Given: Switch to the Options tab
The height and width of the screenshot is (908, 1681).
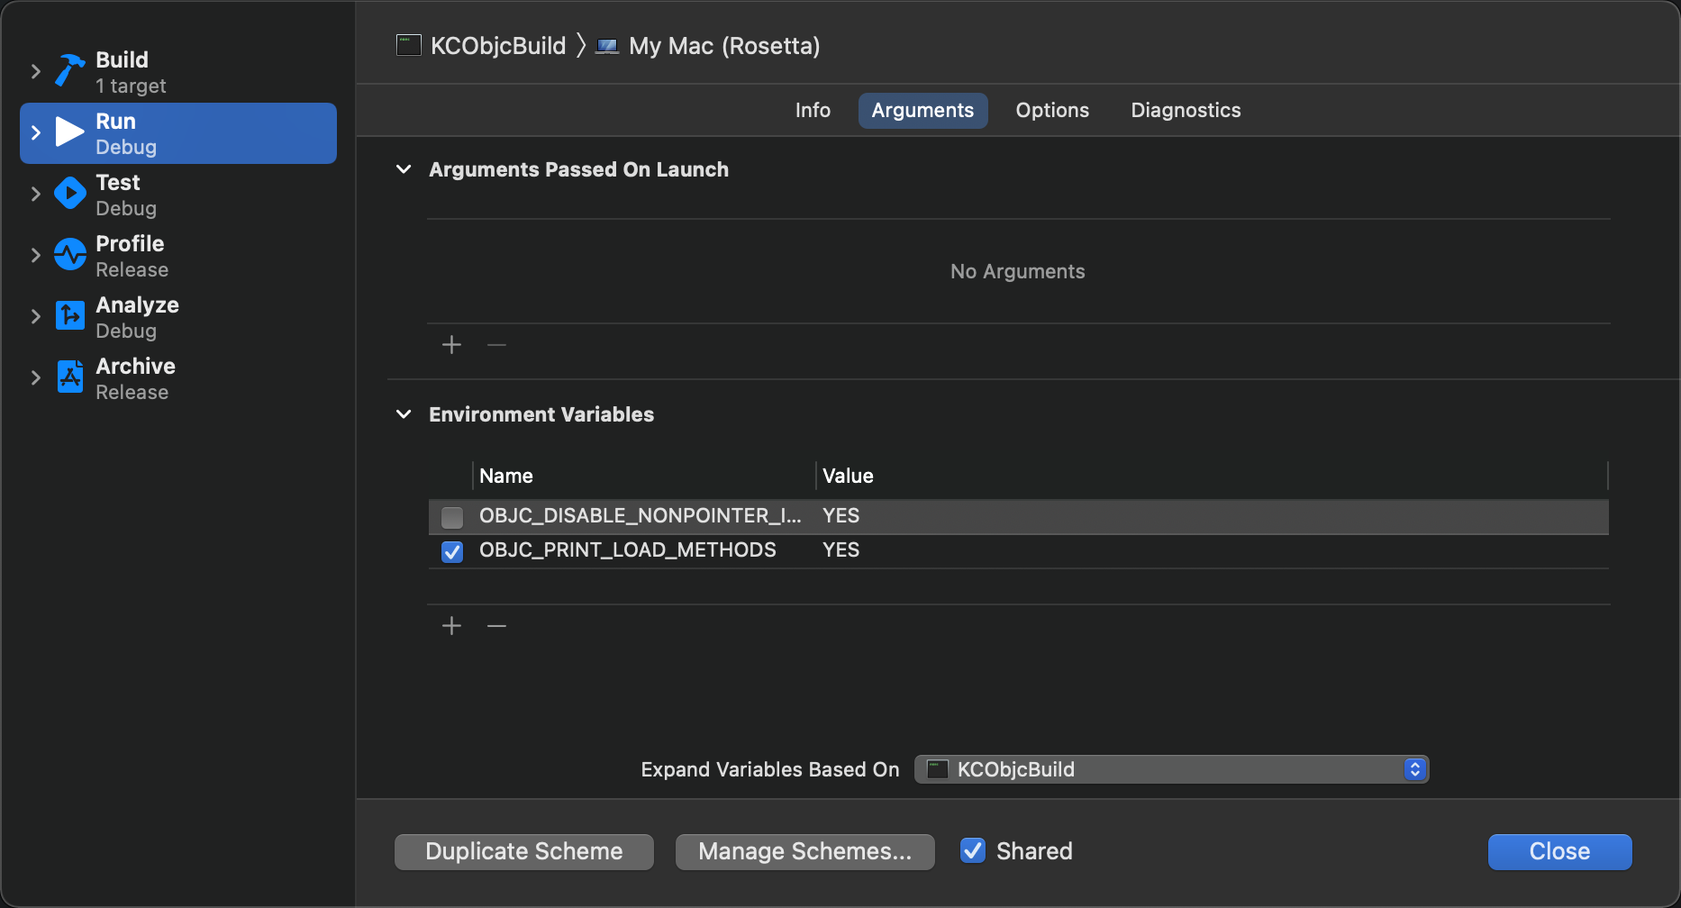Looking at the screenshot, I should 1052,110.
